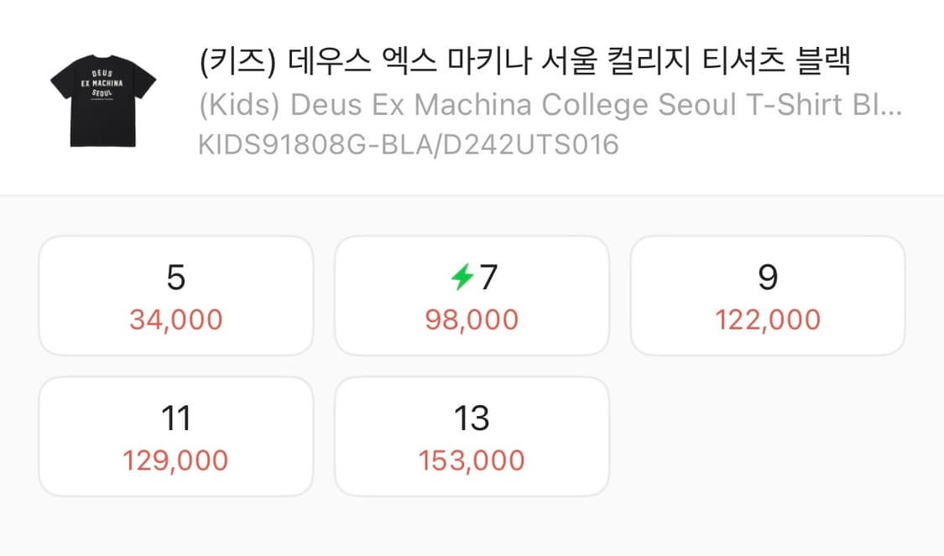The width and height of the screenshot is (944, 556).
Task: Click the 34,000 price under size 5
Action: (175, 319)
